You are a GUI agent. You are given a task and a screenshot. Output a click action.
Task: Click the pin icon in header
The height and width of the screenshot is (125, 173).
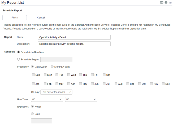(170, 3)
